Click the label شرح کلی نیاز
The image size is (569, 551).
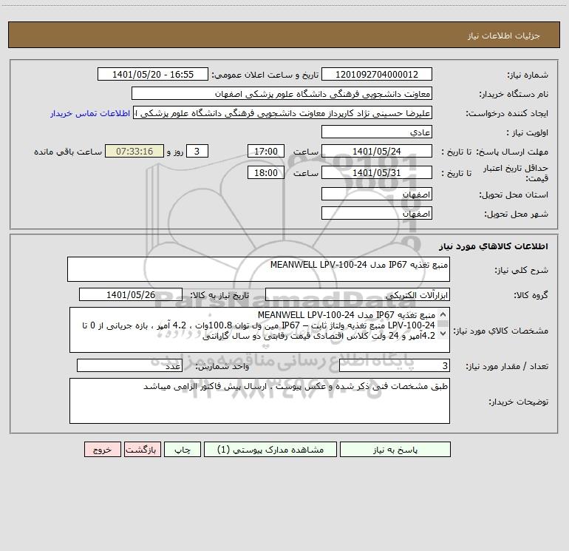click(x=522, y=270)
